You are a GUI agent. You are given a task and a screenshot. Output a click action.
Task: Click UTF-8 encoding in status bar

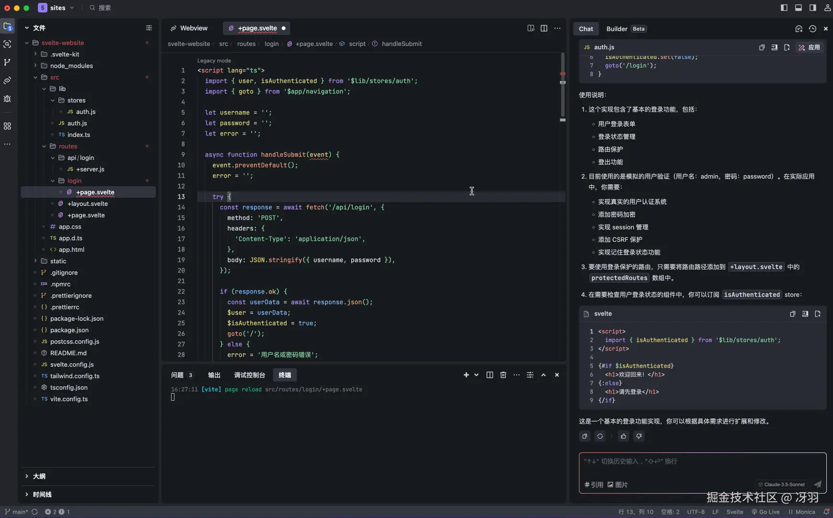tap(696, 512)
